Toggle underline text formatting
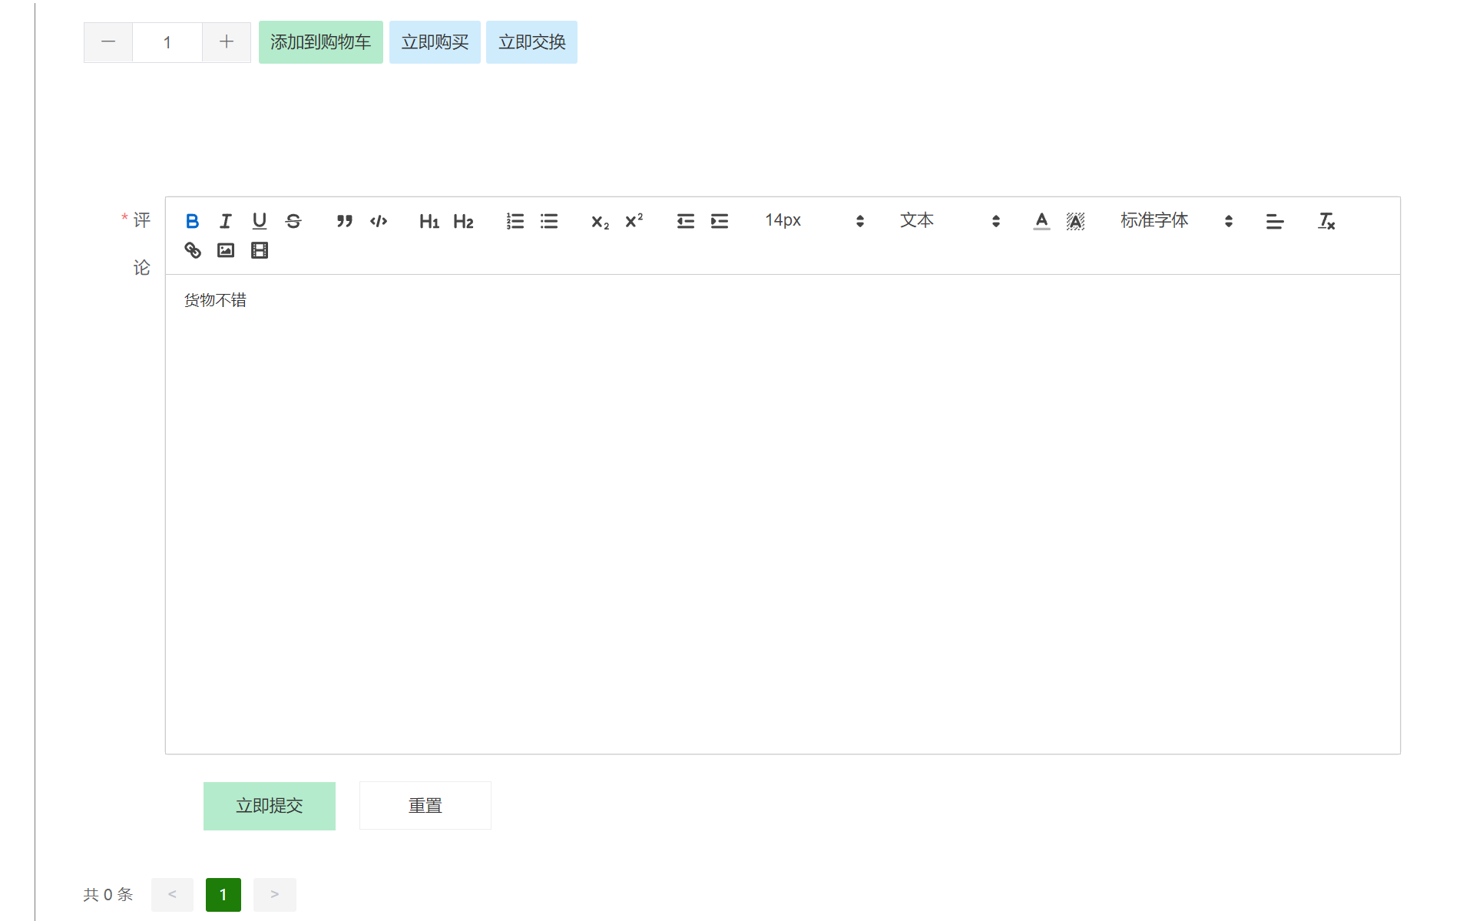This screenshot has height=921, width=1463. (x=260, y=221)
